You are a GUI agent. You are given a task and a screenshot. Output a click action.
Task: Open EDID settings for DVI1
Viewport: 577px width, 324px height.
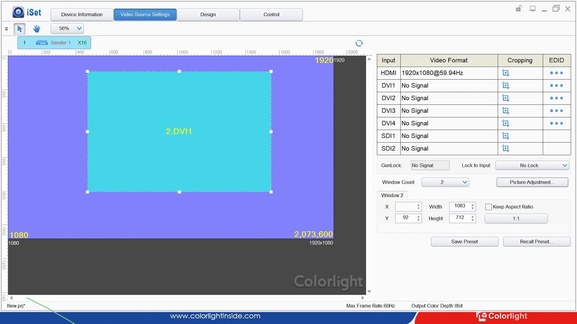pos(556,85)
